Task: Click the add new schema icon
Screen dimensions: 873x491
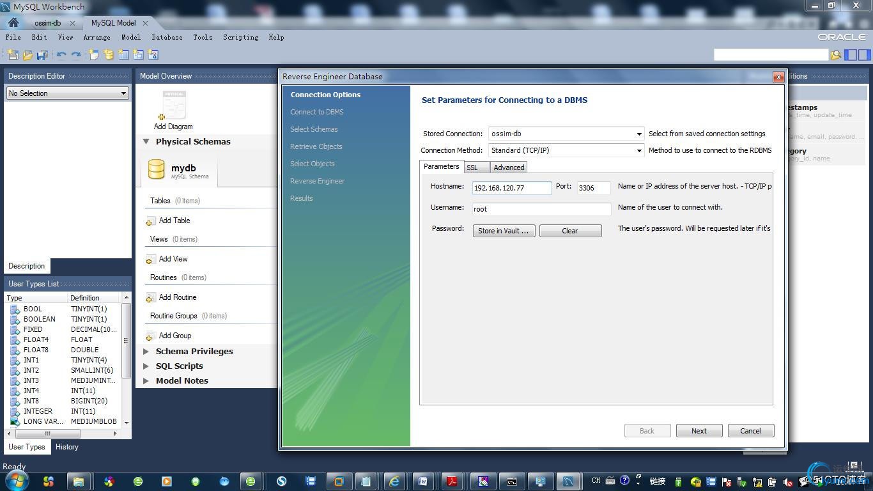Action: 109,55
